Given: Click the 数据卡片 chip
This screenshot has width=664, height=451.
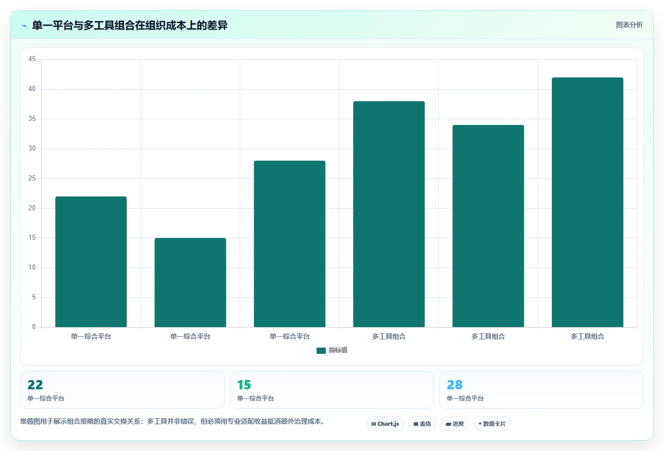Looking at the screenshot, I should tap(492, 424).
